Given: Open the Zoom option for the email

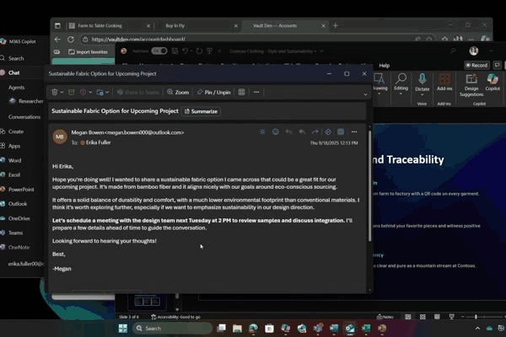Looking at the screenshot, I should (178, 92).
